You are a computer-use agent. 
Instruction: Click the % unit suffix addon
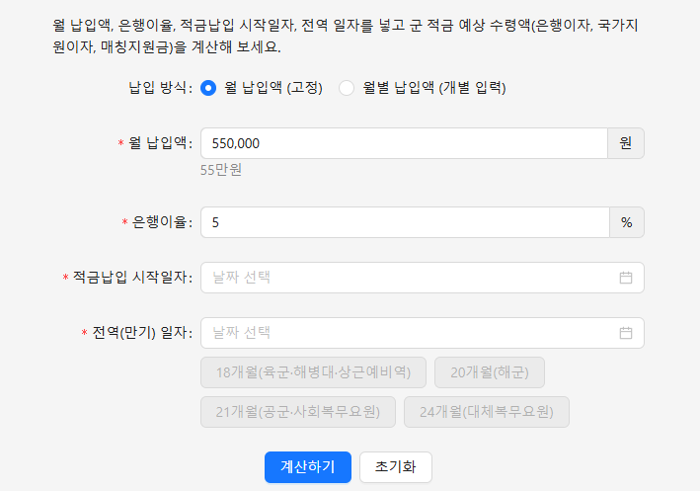click(x=627, y=222)
